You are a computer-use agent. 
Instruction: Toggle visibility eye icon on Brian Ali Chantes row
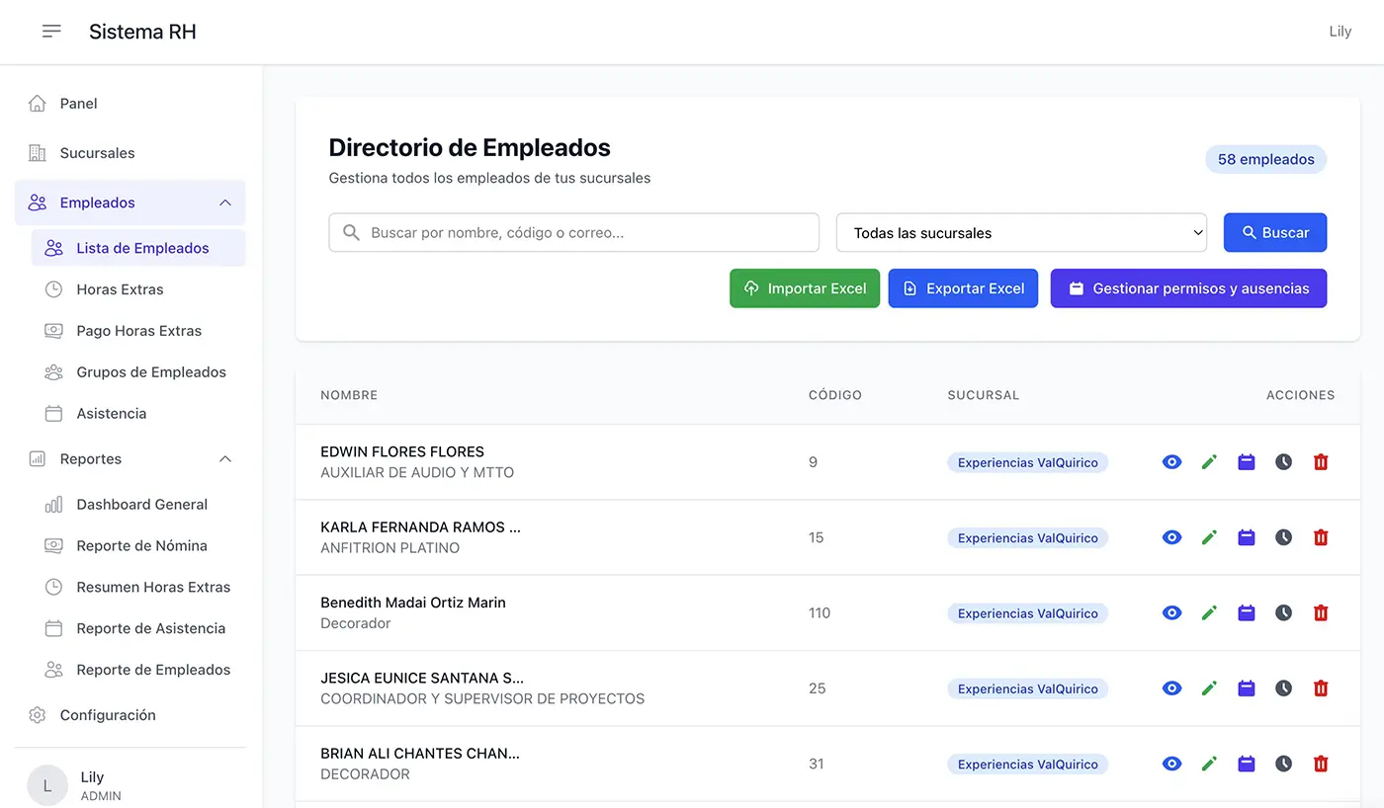pyautogui.click(x=1171, y=764)
